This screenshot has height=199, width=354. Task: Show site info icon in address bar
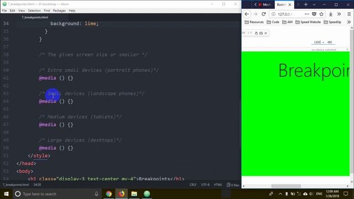point(273,14)
